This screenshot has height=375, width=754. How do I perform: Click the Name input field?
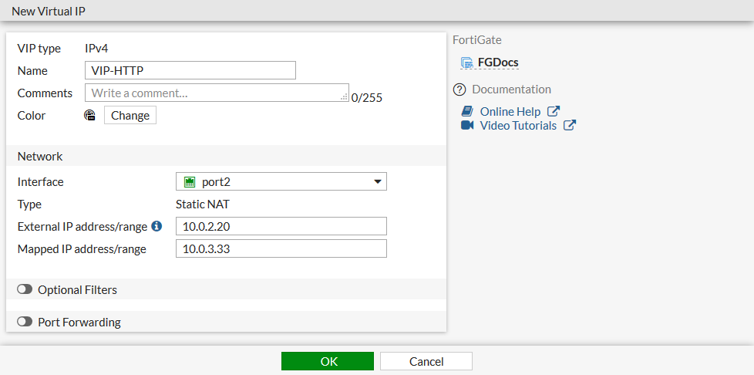point(190,71)
